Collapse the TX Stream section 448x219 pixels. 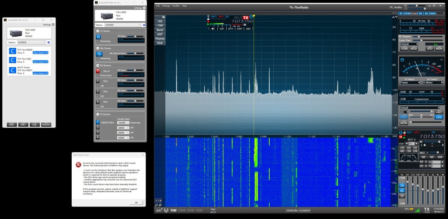point(98,31)
